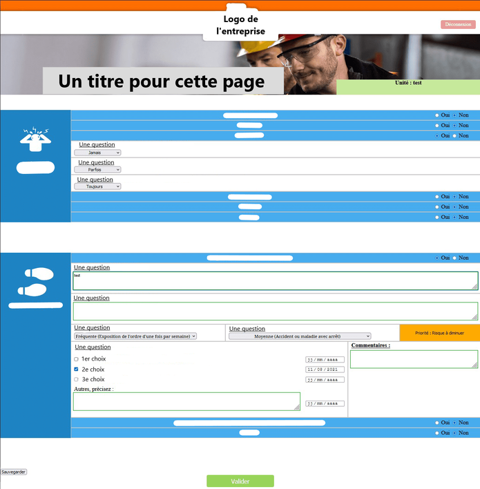Screen dimensions: 480x489
Task: Choose Non in row directly above Jamais question
Action: (x=454, y=135)
